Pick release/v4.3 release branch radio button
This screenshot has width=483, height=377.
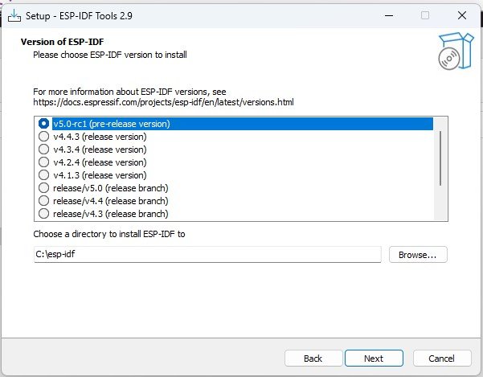(x=43, y=214)
